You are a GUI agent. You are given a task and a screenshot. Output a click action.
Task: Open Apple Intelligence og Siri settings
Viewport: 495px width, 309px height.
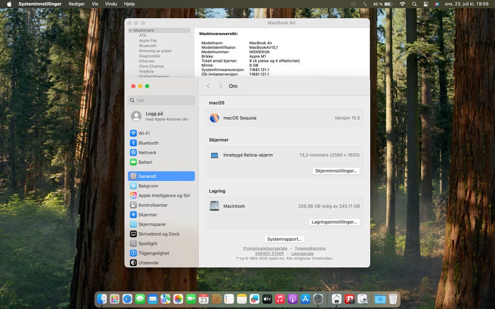(x=161, y=196)
